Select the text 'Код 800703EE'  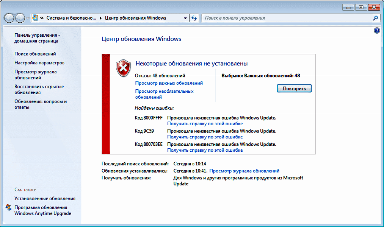[149, 144]
